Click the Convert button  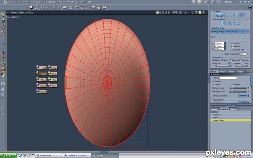[243, 96]
